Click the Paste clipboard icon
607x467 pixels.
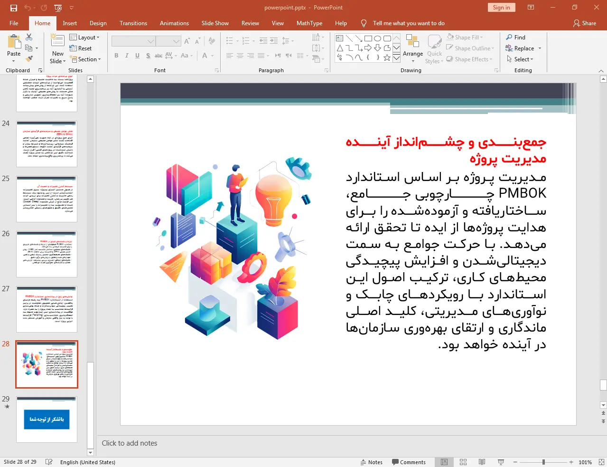(14, 42)
